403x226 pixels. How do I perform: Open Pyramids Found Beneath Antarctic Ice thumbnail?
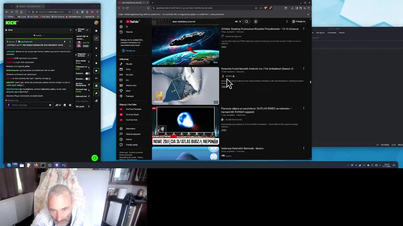click(x=185, y=86)
